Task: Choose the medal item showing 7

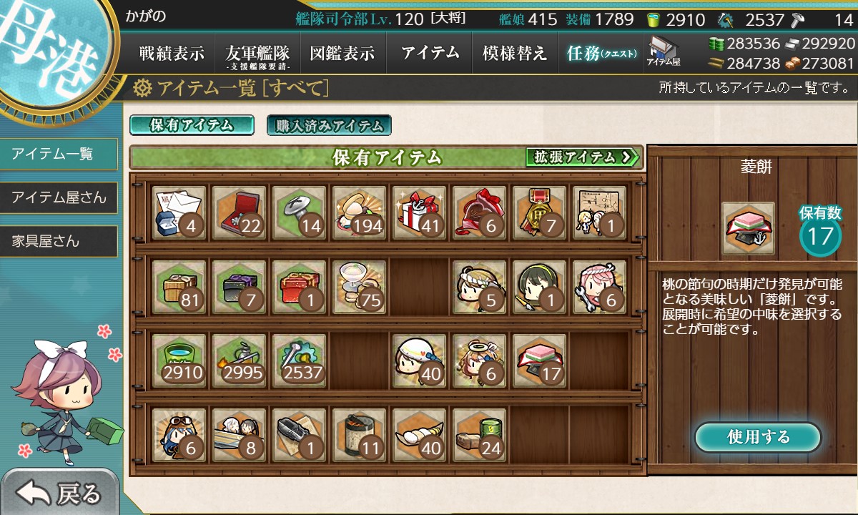Action: (539, 212)
